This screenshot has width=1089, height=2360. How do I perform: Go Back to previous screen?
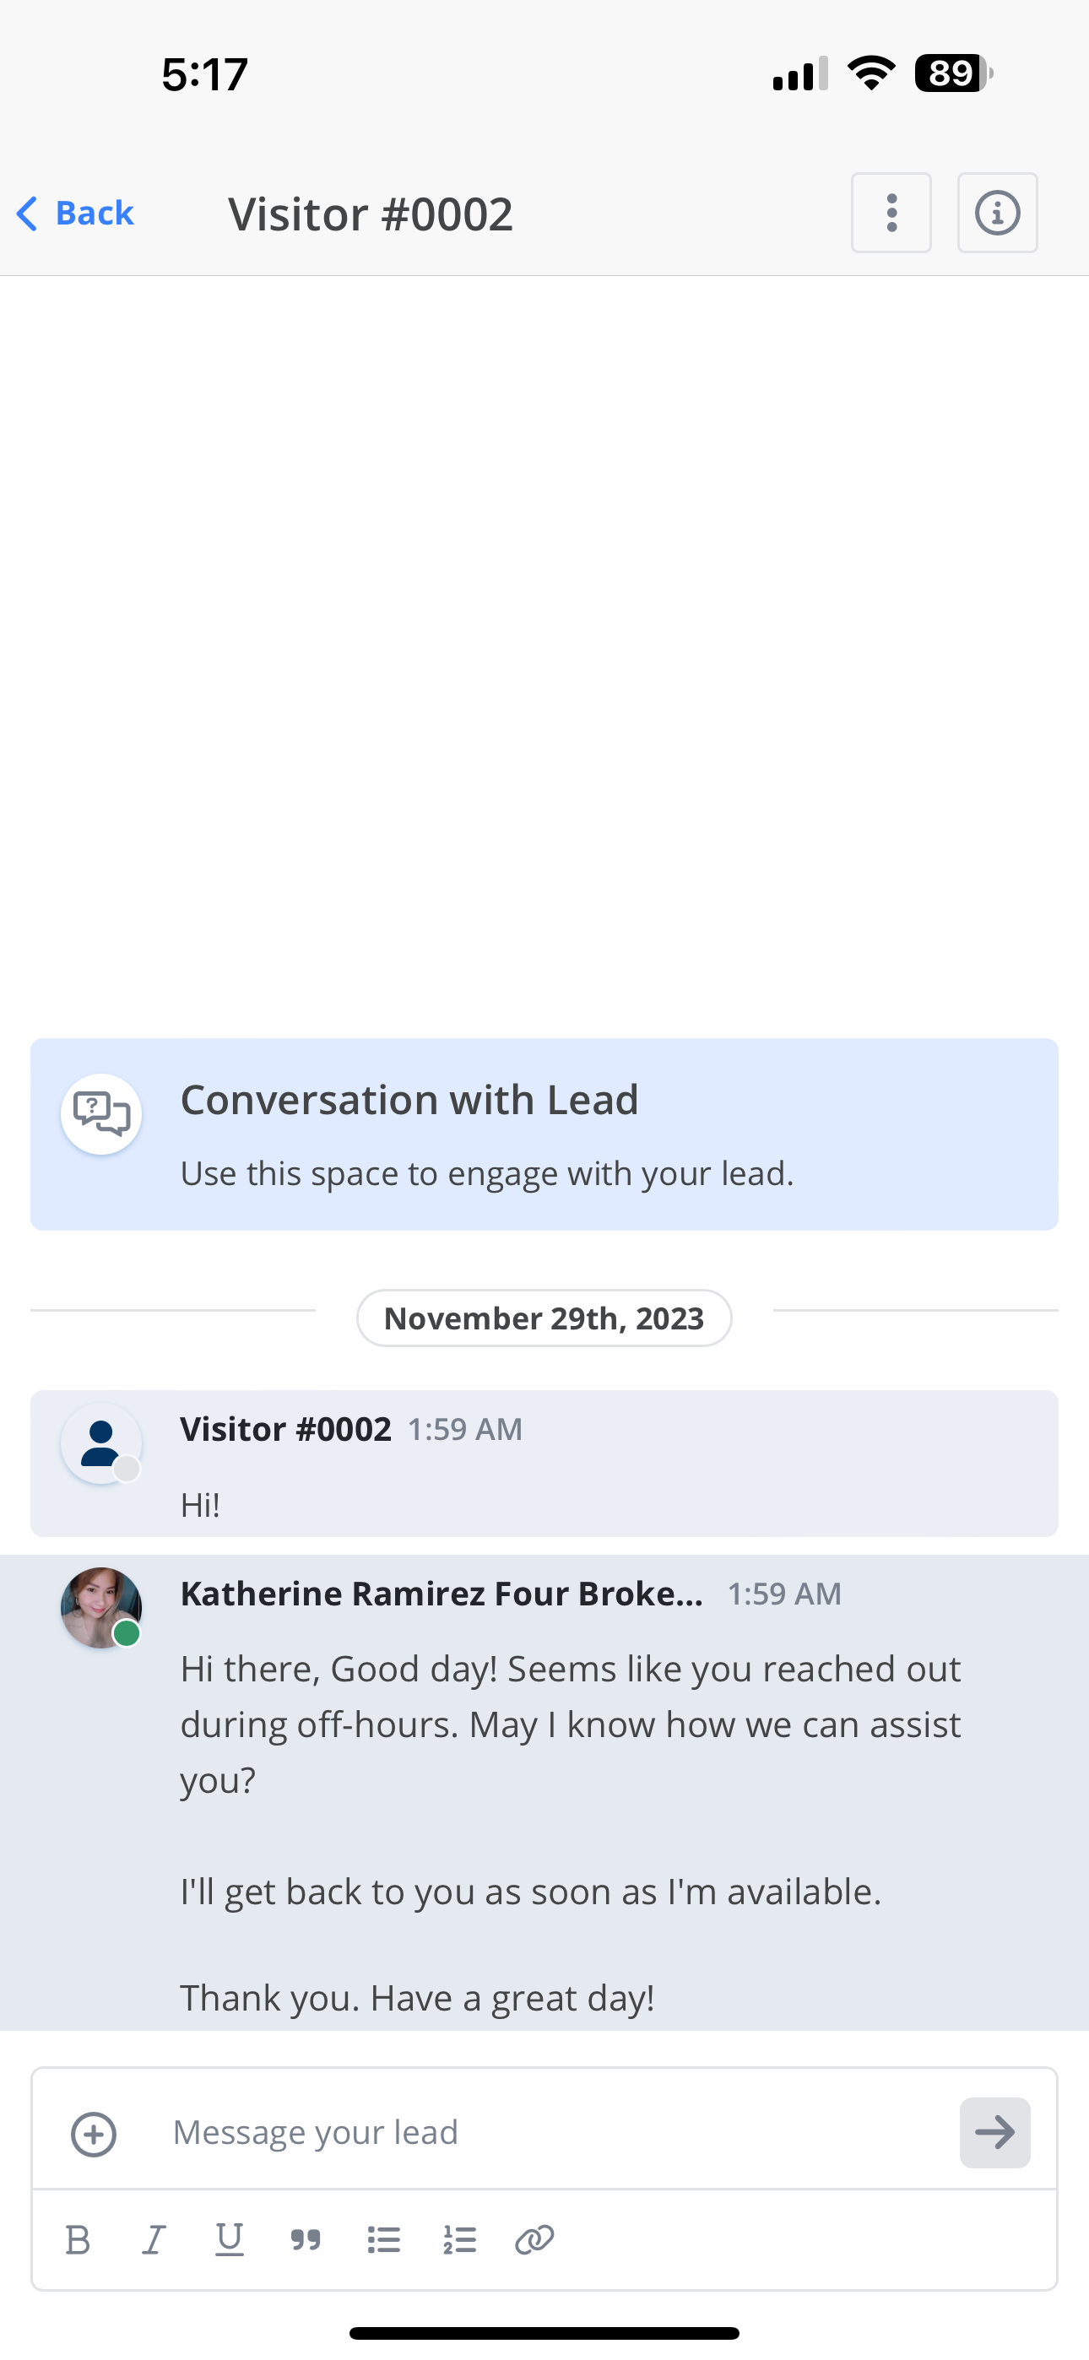pos(75,214)
